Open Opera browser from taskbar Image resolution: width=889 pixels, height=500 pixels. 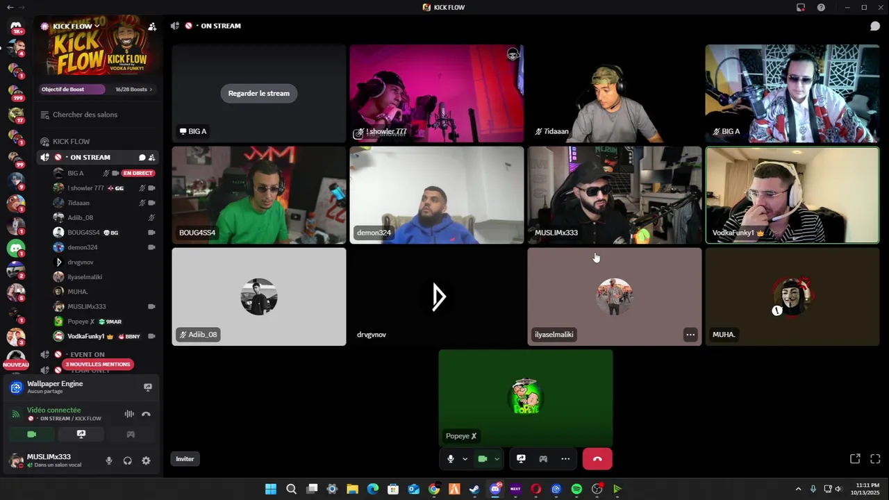(535, 489)
